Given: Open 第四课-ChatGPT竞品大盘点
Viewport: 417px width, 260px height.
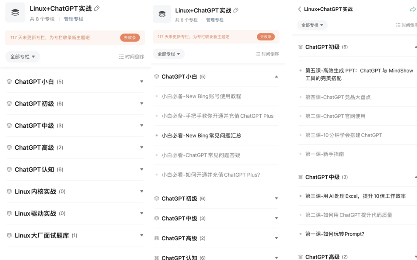Looking at the screenshot, I should (338, 97).
